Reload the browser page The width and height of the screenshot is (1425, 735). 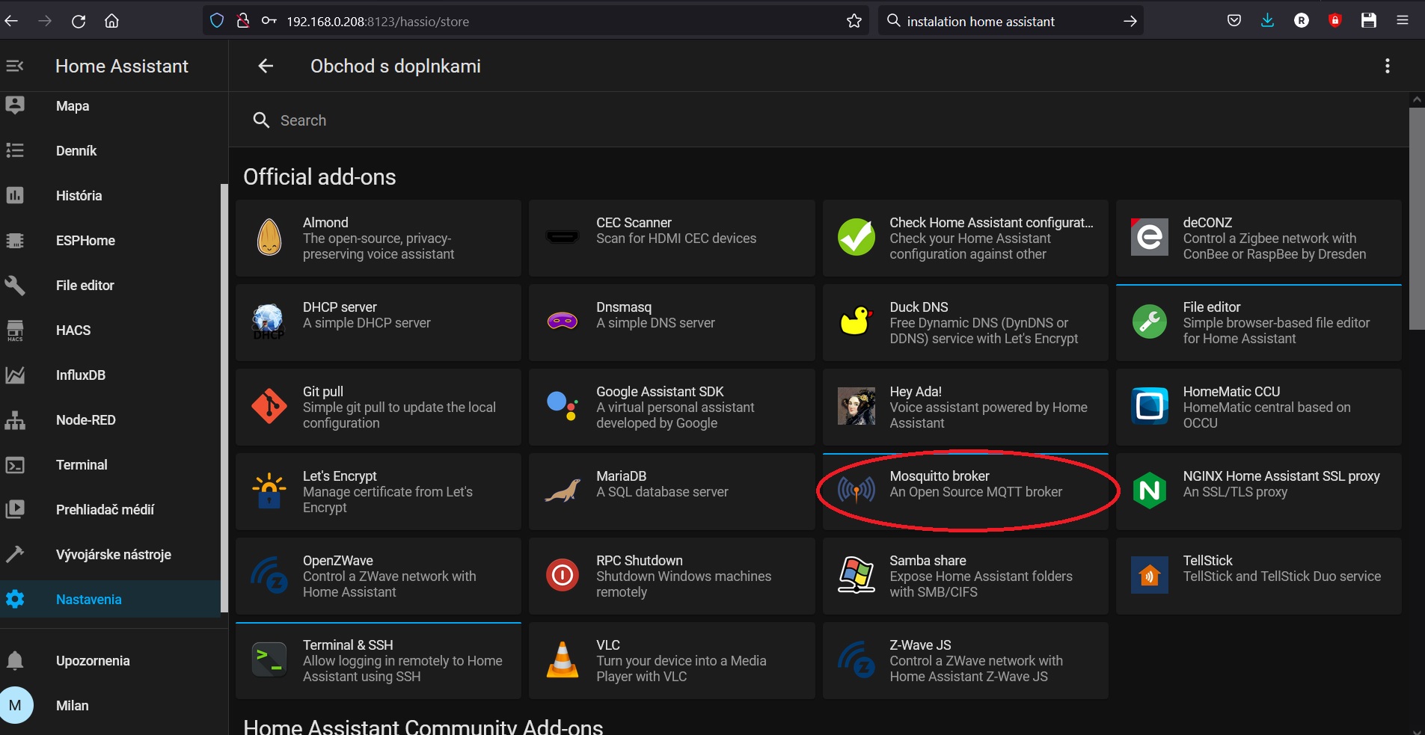point(79,21)
